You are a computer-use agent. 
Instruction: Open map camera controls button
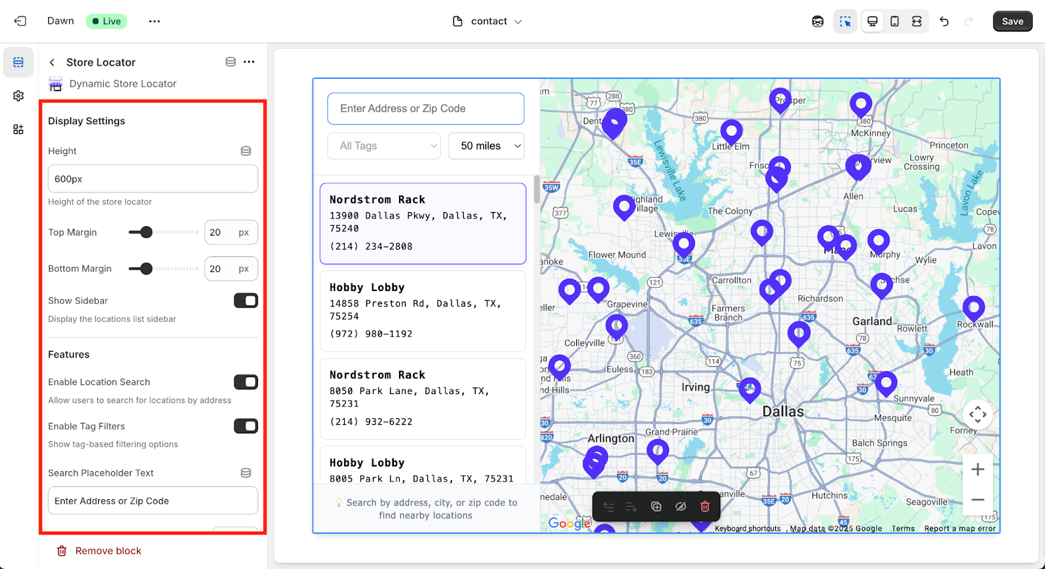pos(978,414)
